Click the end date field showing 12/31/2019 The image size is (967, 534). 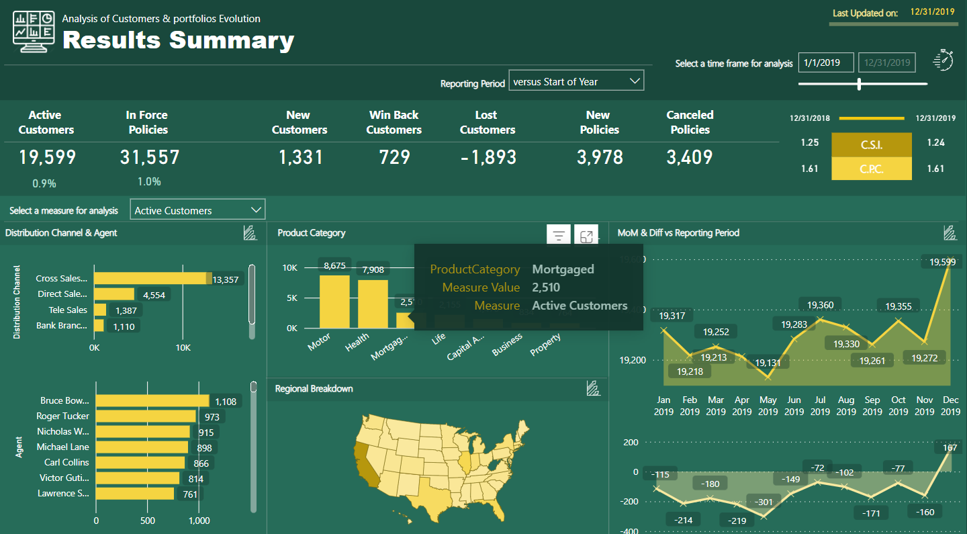coord(887,63)
